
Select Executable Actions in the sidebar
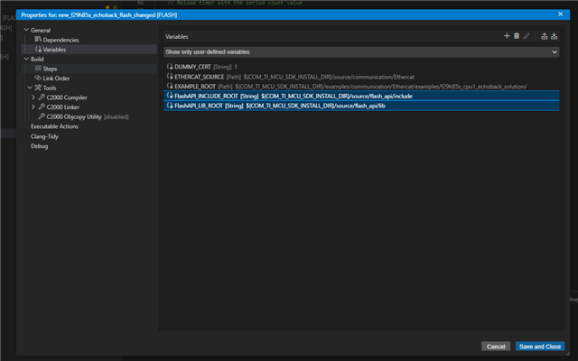coord(54,126)
